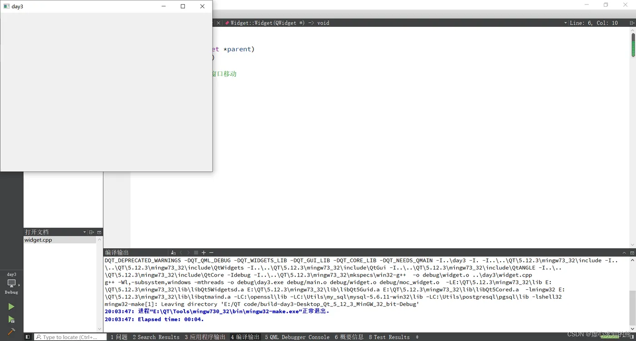Split the editor view icon
The width and height of the screenshot is (636, 341).
632,23
